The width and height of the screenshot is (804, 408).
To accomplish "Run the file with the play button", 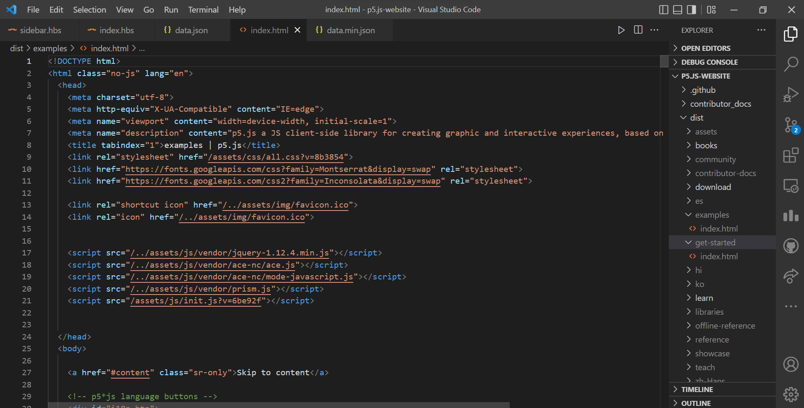I will pyautogui.click(x=621, y=30).
